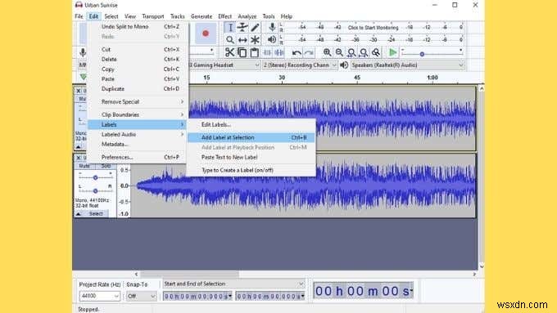557x313 pixels.
Task: Click the Undo arrow toolbar icon
Action: [x=297, y=53]
